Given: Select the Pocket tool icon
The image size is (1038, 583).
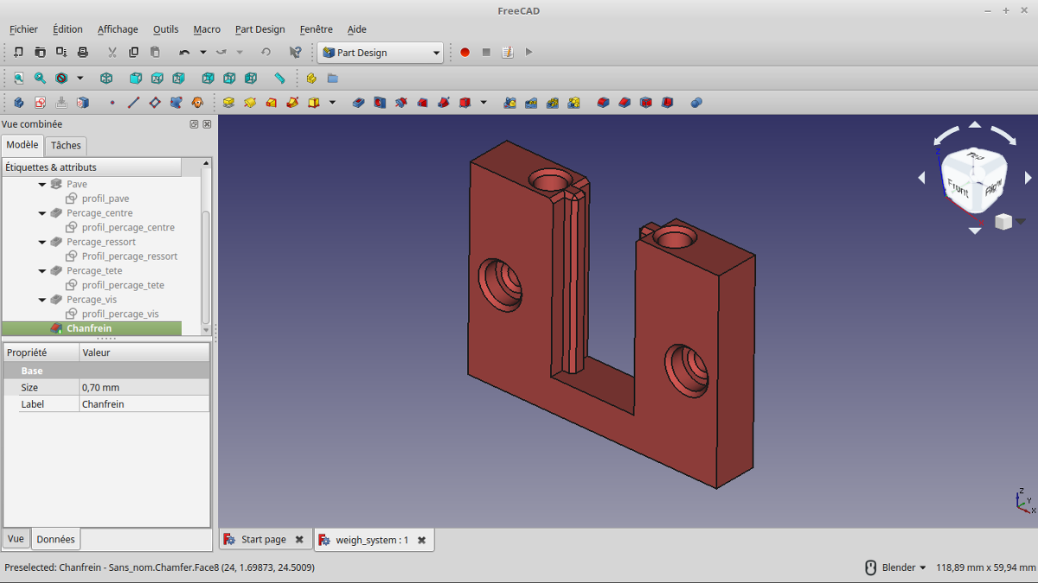Looking at the screenshot, I should (x=359, y=102).
